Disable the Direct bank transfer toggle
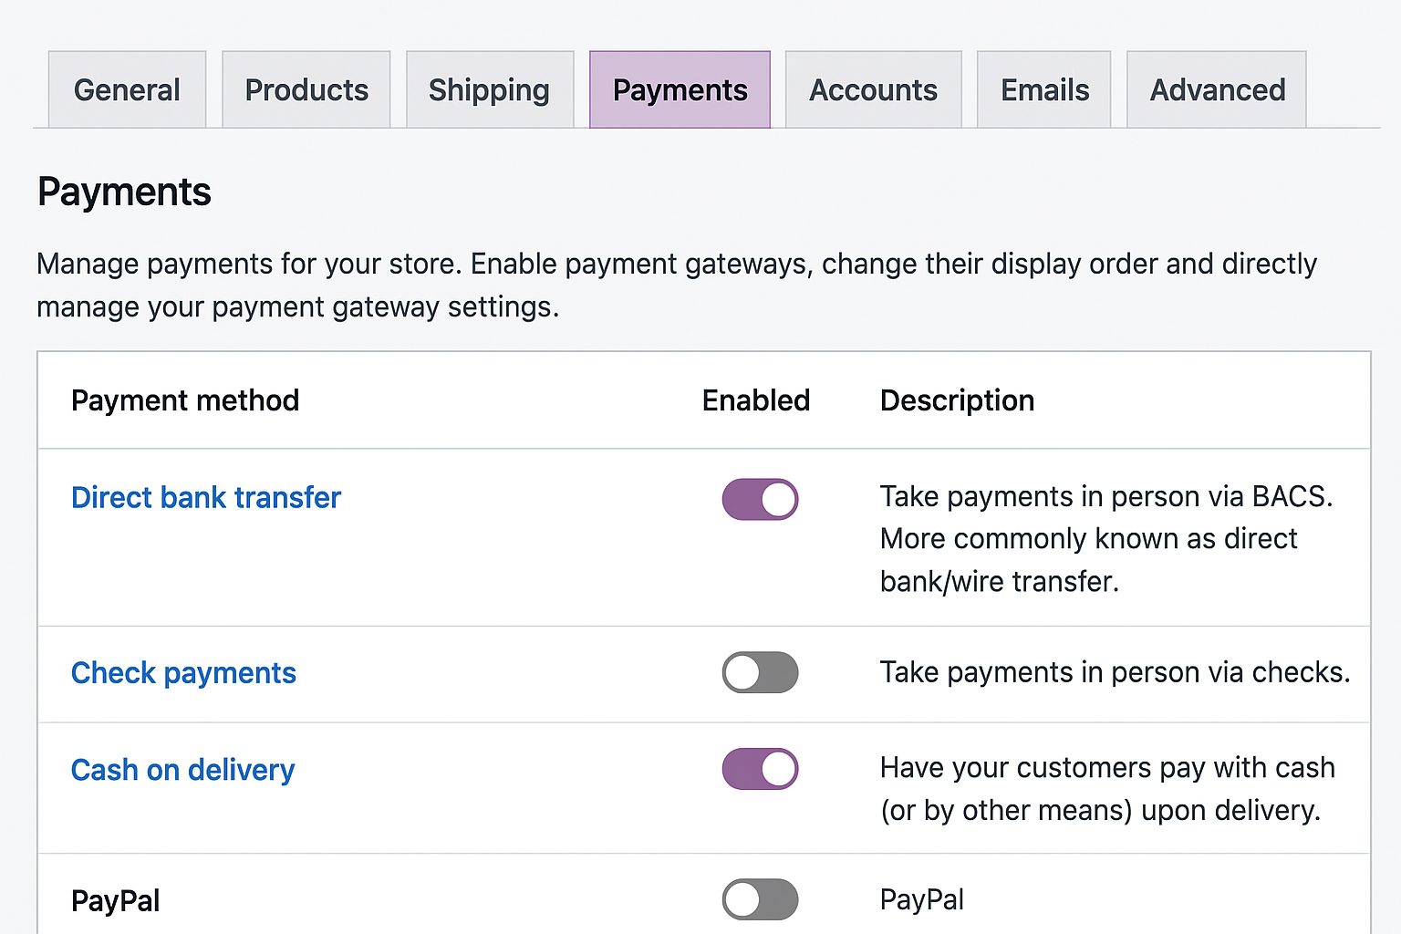This screenshot has width=1401, height=934. coord(760,499)
